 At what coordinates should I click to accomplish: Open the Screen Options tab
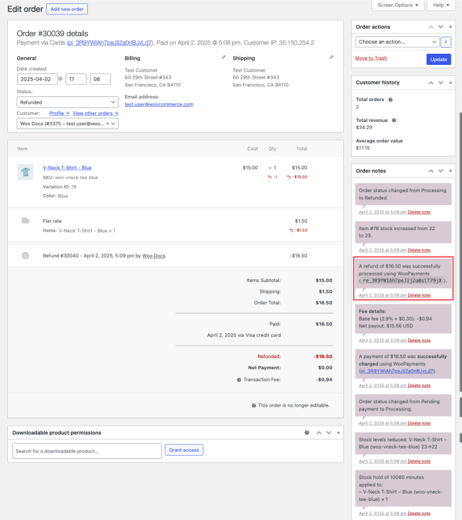tap(397, 5)
